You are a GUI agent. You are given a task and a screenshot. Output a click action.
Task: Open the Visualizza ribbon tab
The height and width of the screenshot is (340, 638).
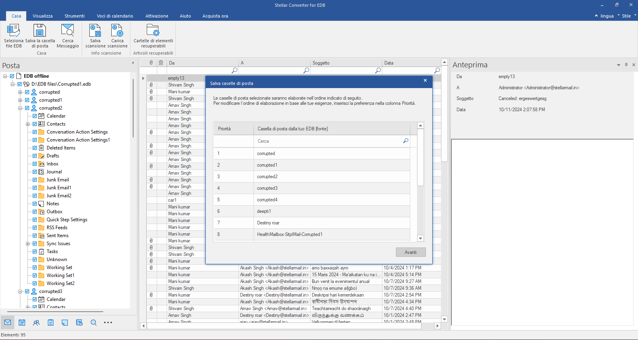pos(43,16)
